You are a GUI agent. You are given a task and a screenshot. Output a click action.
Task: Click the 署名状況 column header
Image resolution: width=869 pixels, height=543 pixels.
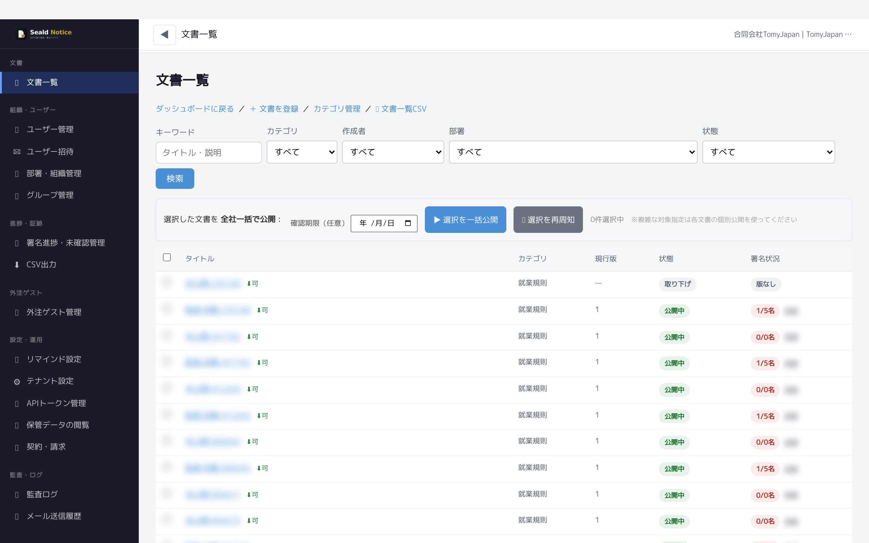click(765, 259)
